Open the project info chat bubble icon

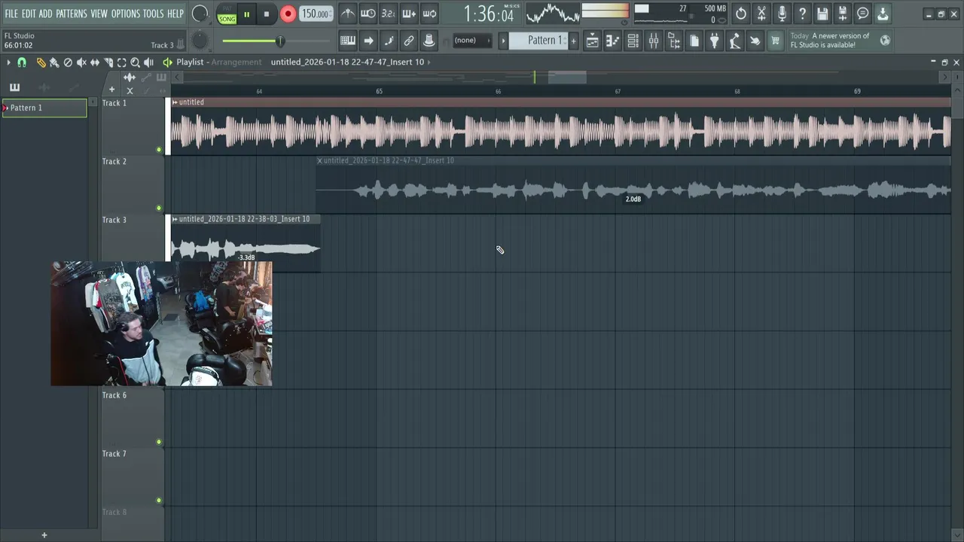(x=863, y=14)
